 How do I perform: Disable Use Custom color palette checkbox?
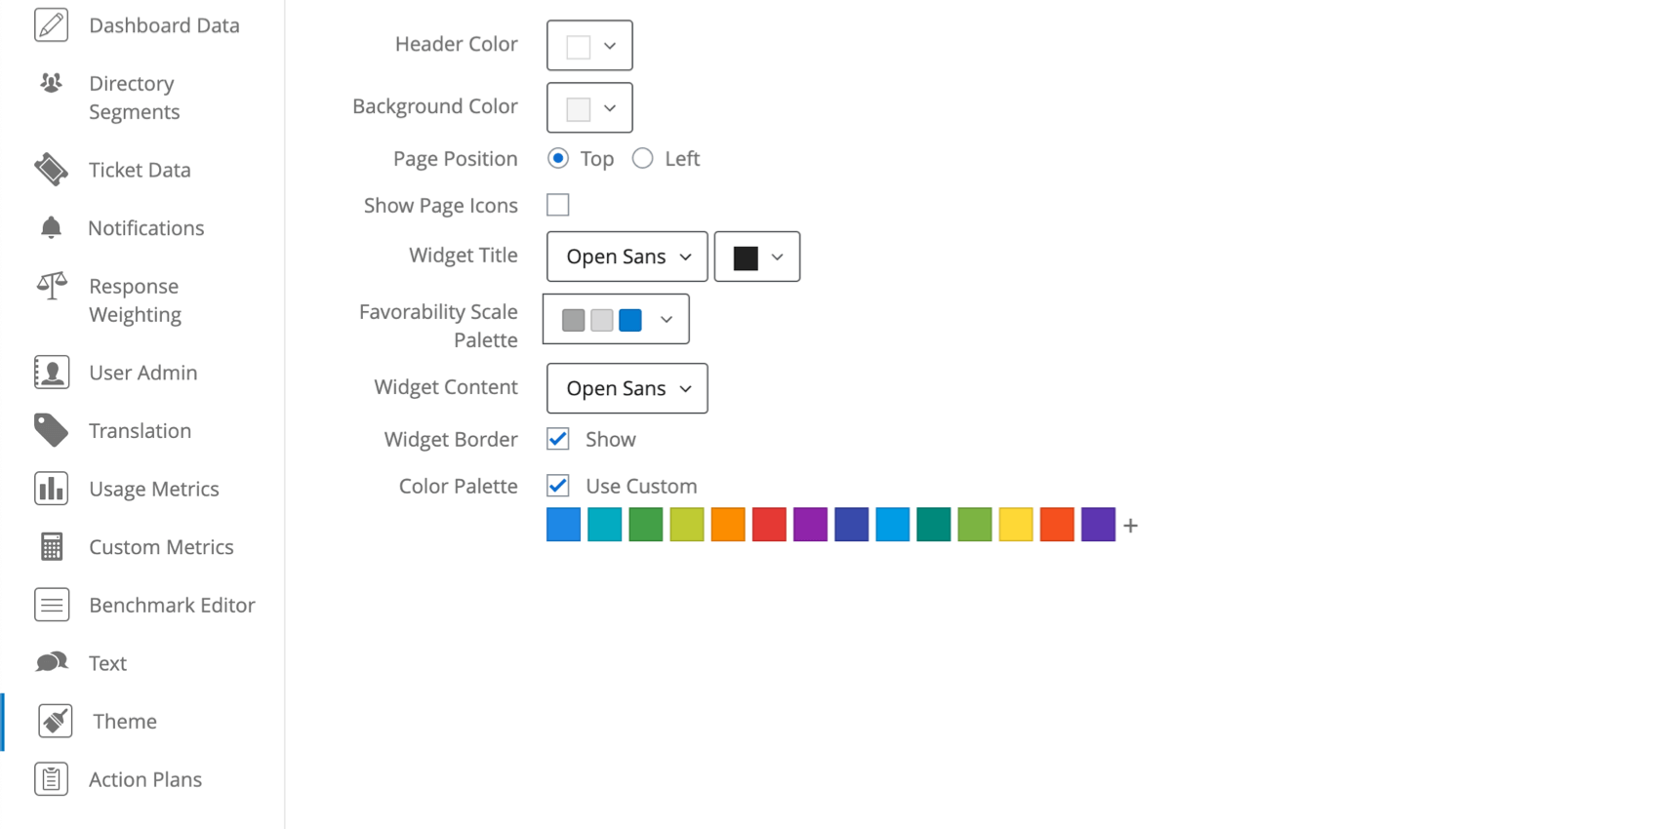pyautogui.click(x=558, y=486)
